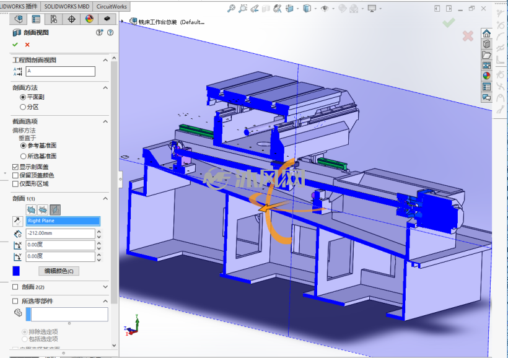The image size is (508, 358).
Task: Click the 编辑颜色 button
Action: pos(59,271)
